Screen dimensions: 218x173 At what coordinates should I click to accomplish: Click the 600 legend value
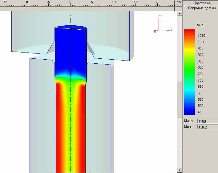click(x=200, y=93)
